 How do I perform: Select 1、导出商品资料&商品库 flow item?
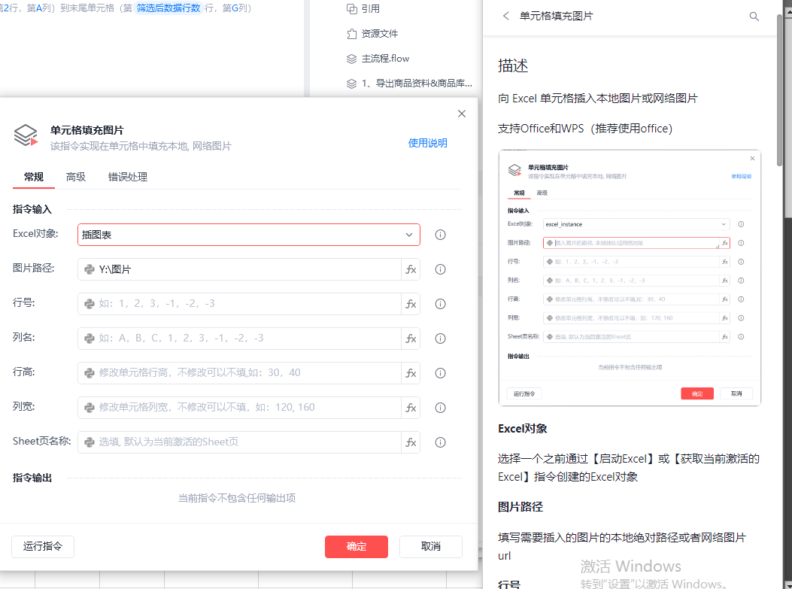pyautogui.click(x=417, y=83)
